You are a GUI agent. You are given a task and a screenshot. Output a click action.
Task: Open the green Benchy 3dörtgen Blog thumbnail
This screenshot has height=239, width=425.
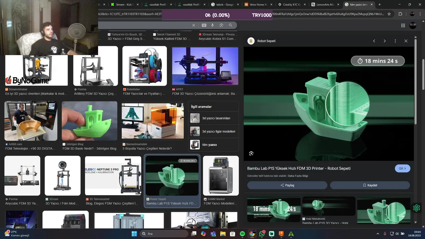(x=90, y=121)
